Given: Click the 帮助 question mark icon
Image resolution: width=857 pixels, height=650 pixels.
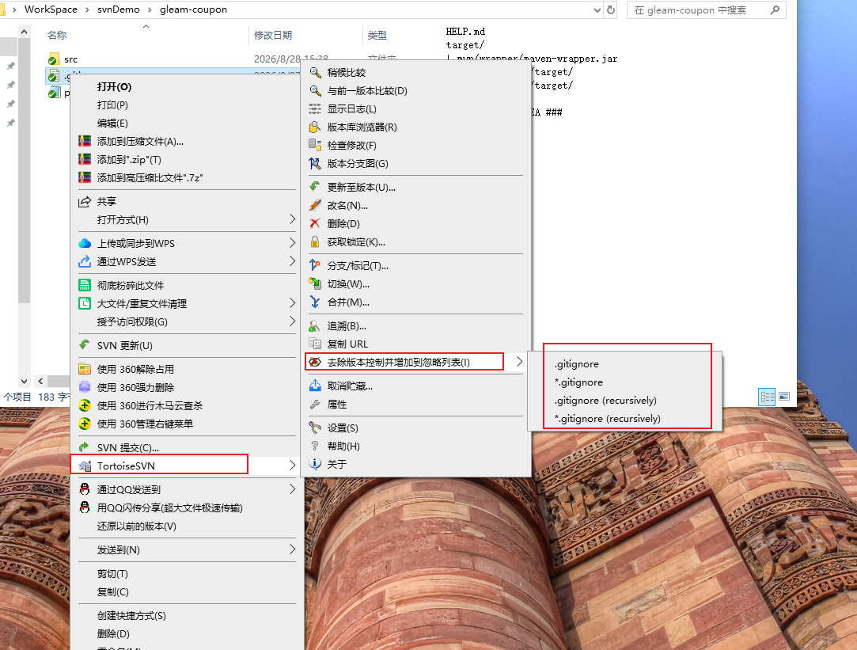Looking at the screenshot, I should point(316,446).
